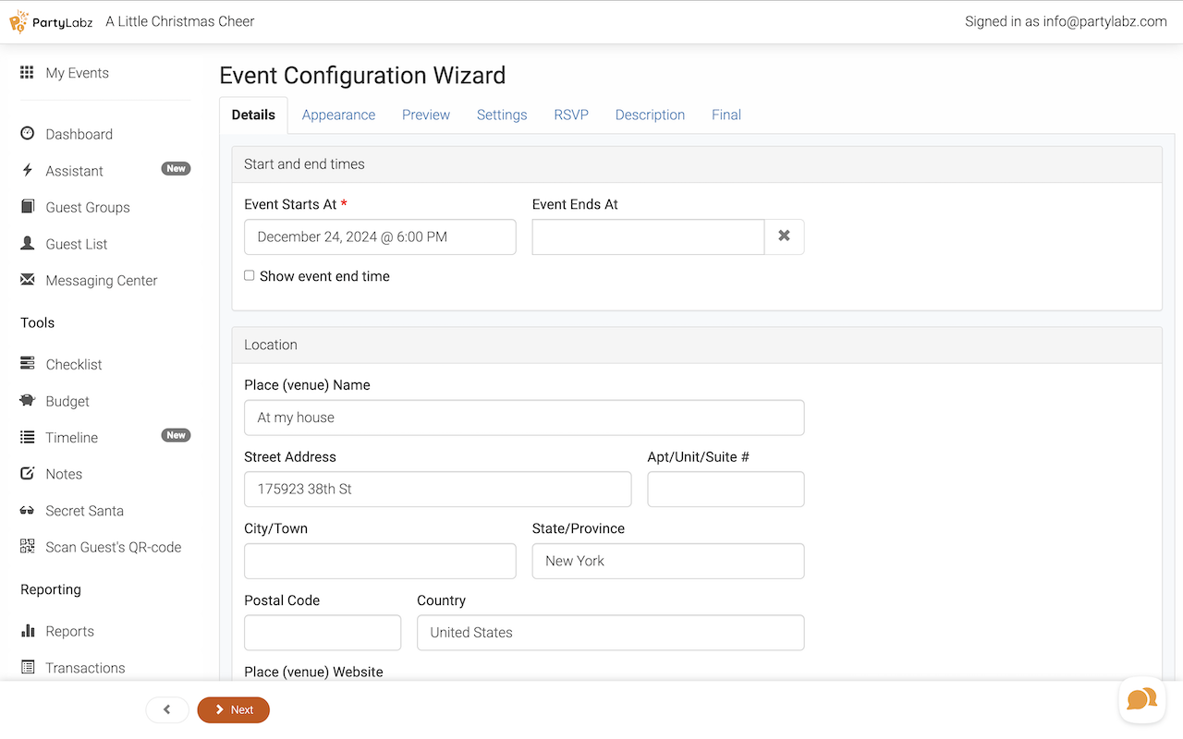This screenshot has width=1183, height=739.
Task: Open the Event Ends At date picker
Action: pos(648,236)
